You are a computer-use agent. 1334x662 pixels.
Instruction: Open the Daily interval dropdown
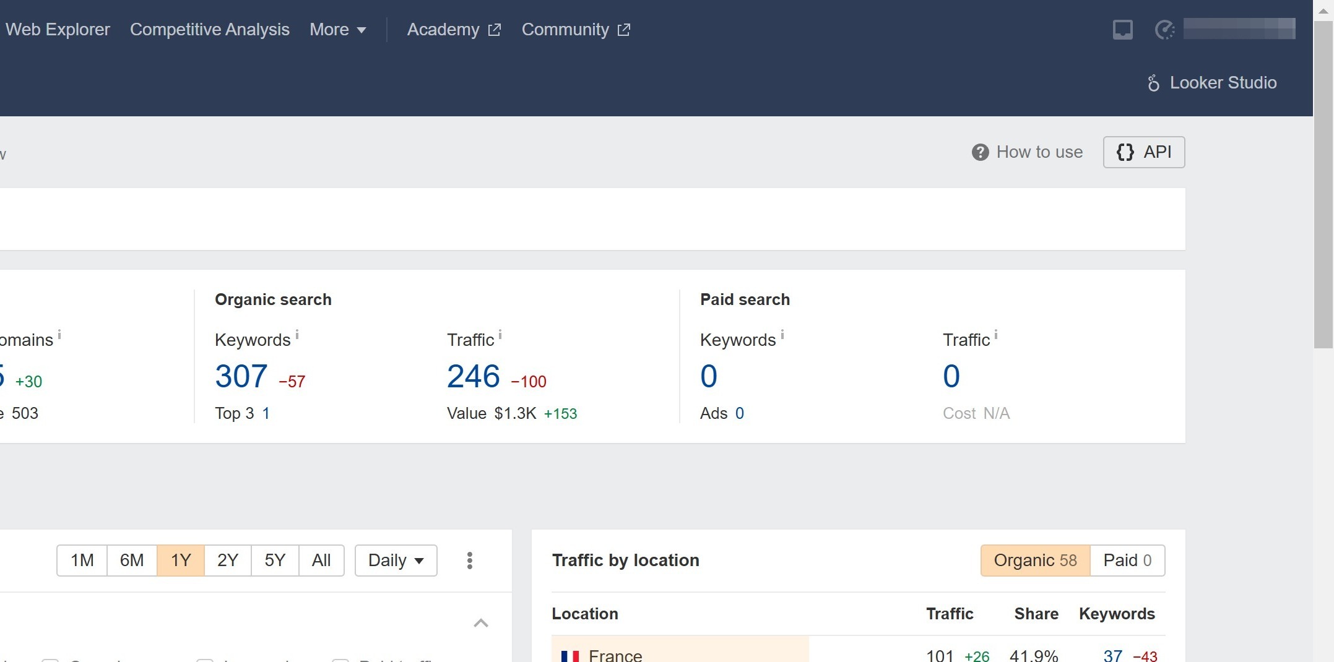tap(396, 561)
